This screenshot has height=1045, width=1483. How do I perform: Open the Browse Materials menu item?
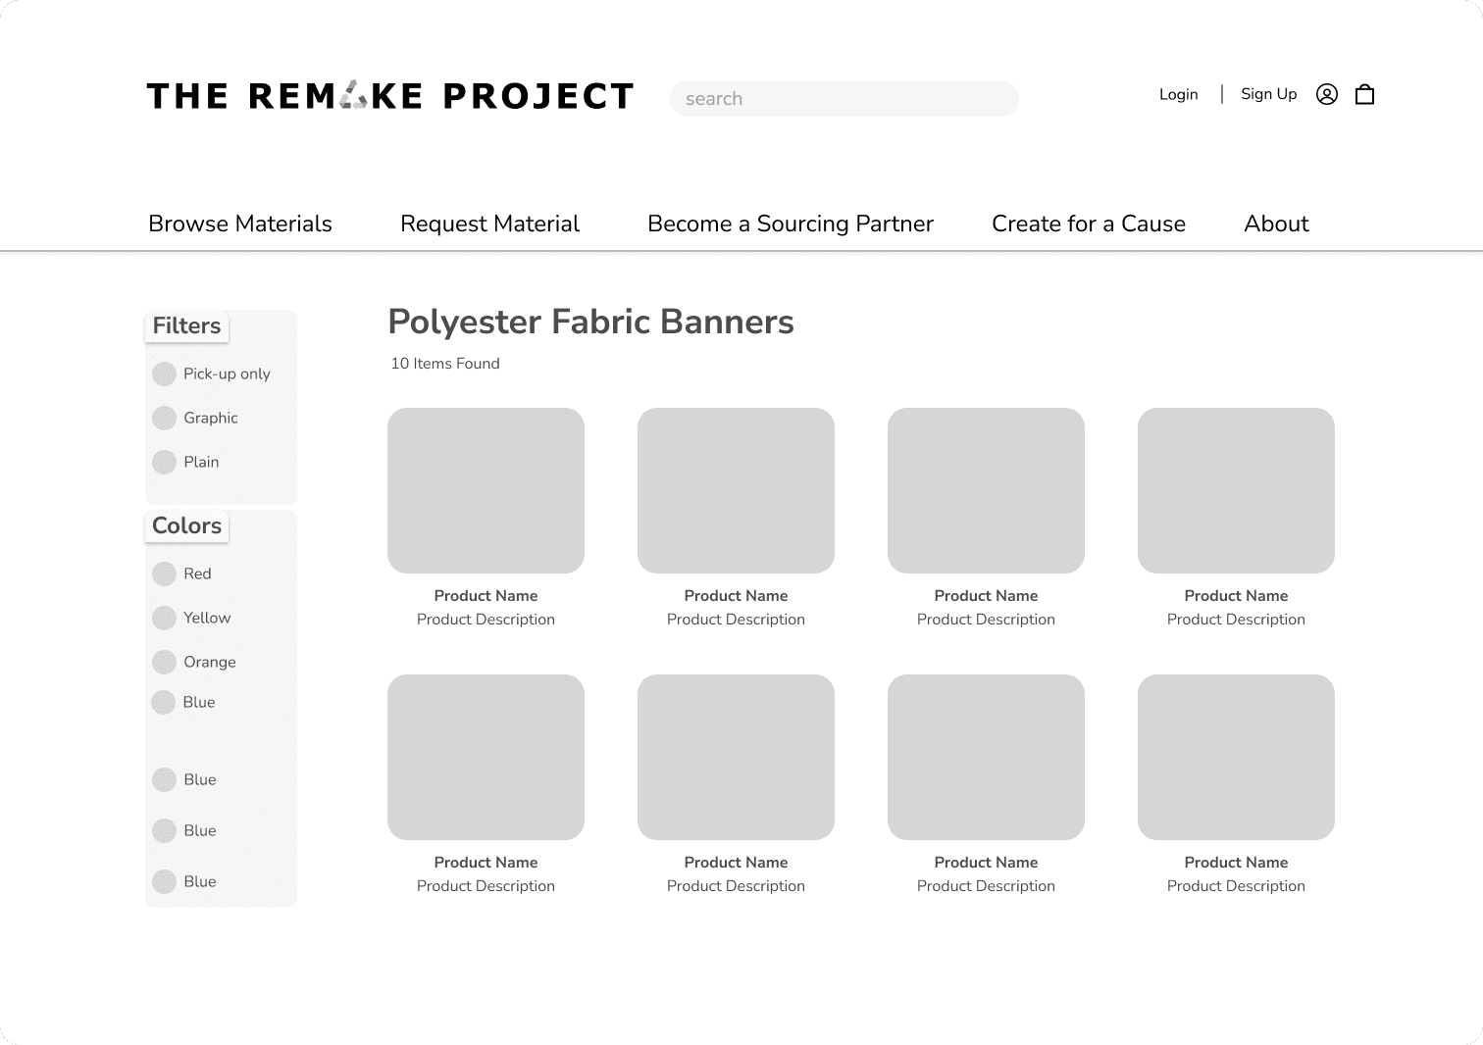[240, 224]
